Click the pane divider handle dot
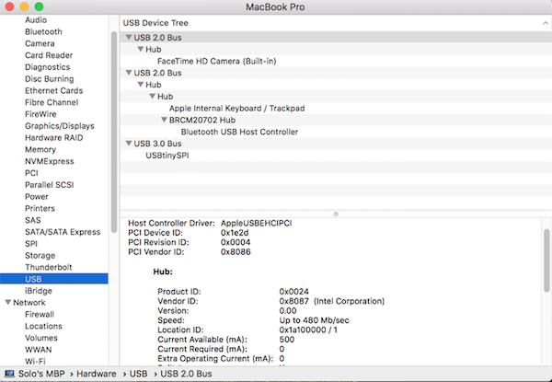 [336, 214]
